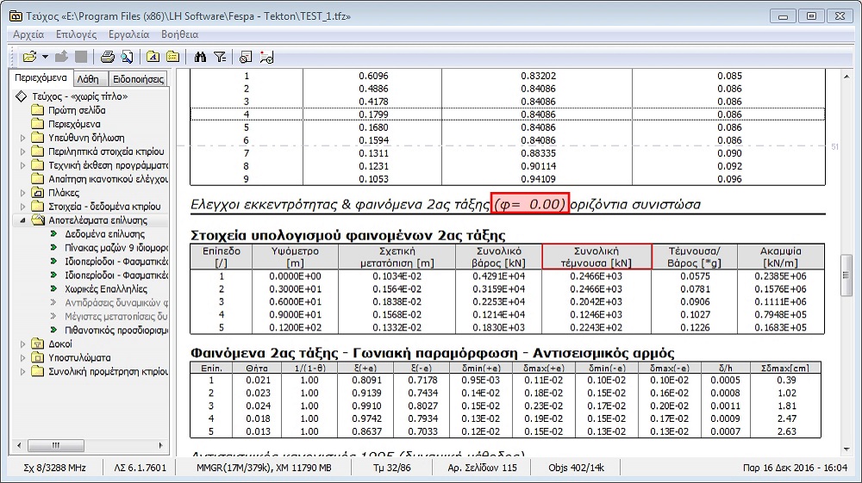The width and height of the screenshot is (862, 483).
Task: Click status bar entry Αρ. Σελίδων 115
Action: click(x=482, y=468)
